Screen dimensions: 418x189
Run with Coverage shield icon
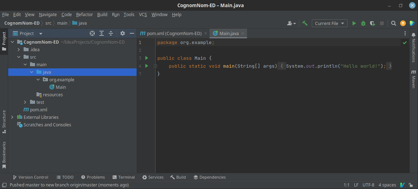pyautogui.click(x=373, y=23)
